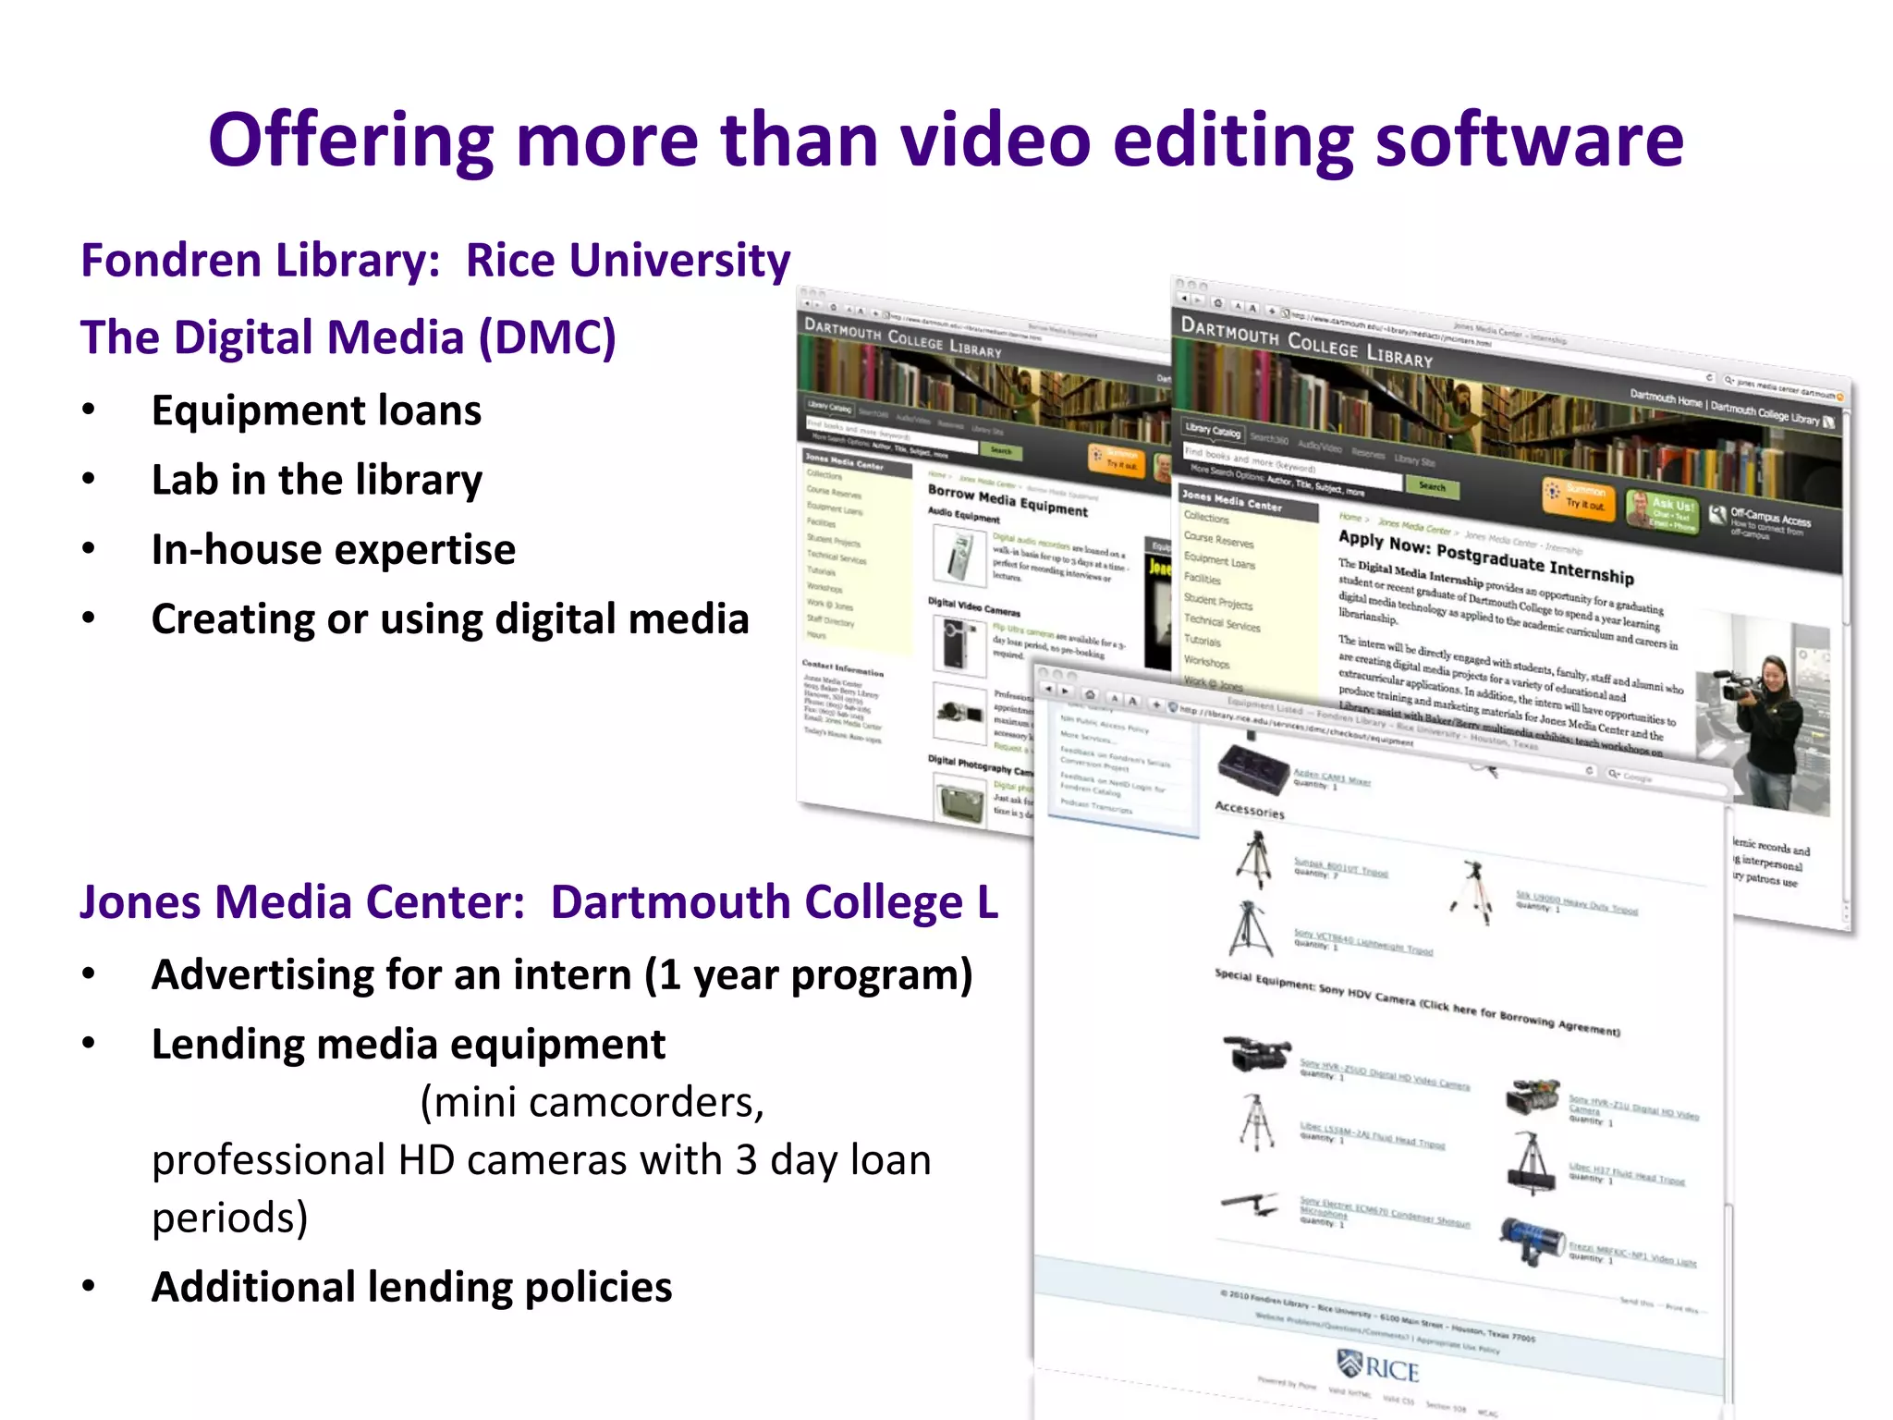
Task: Click the 'Digital audio recorders' link in Borrow window
Action: pyautogui.click(x=1031, y=542)
